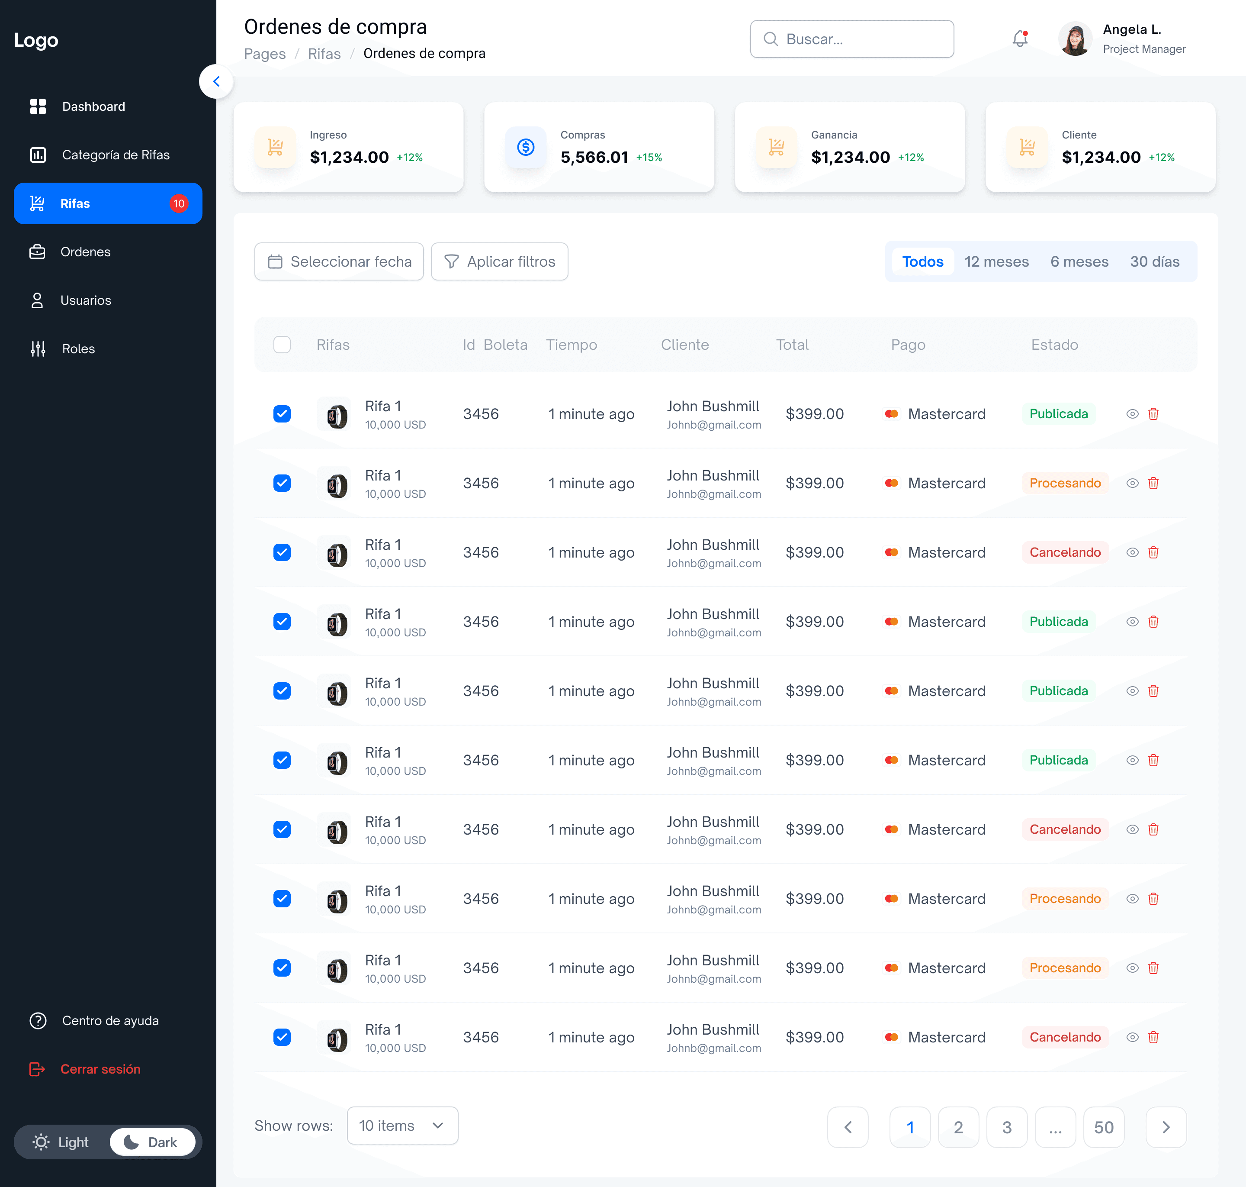Open Dashboard from the sidebar
The width and height of the screenshot is (1246, 1187).
click(x=93, y=106)
